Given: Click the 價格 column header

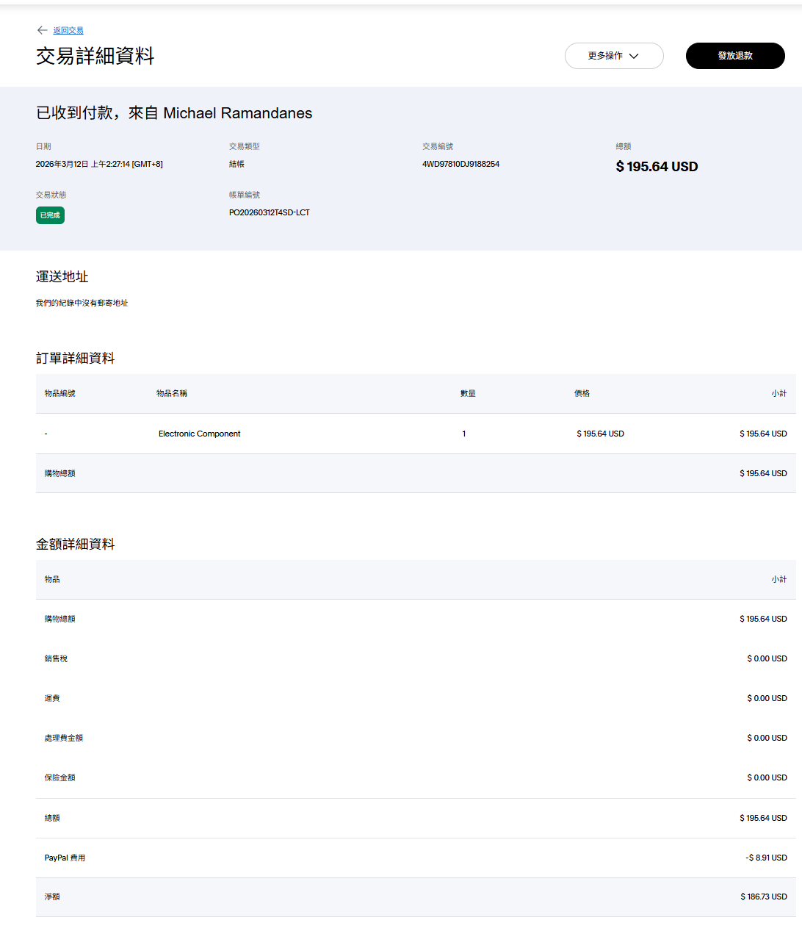Looking at the screenshot, I should pyautogui.click(x=582, y=393).
